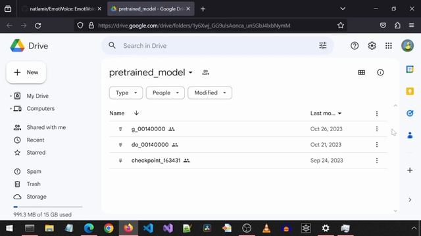Open pretrained_model folder name dropdown
Image resolution: width=421 pixels, height=236 pixels.
coord(190,73)
